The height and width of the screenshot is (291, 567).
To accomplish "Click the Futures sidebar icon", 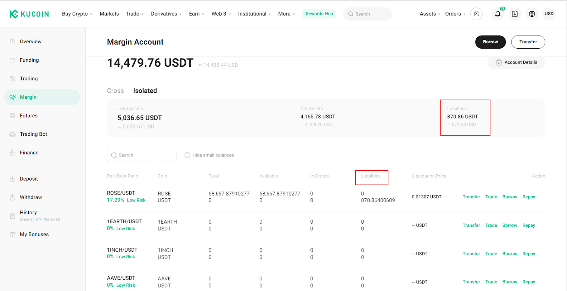I will 13,116.
